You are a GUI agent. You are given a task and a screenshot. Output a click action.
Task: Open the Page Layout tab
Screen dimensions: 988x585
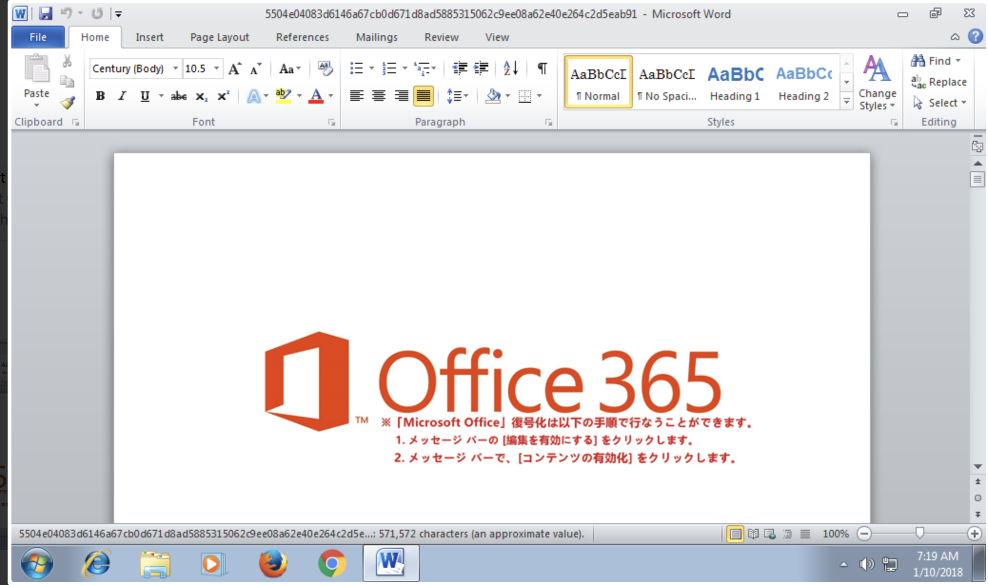pyautogui.click(x=219, y=37)
